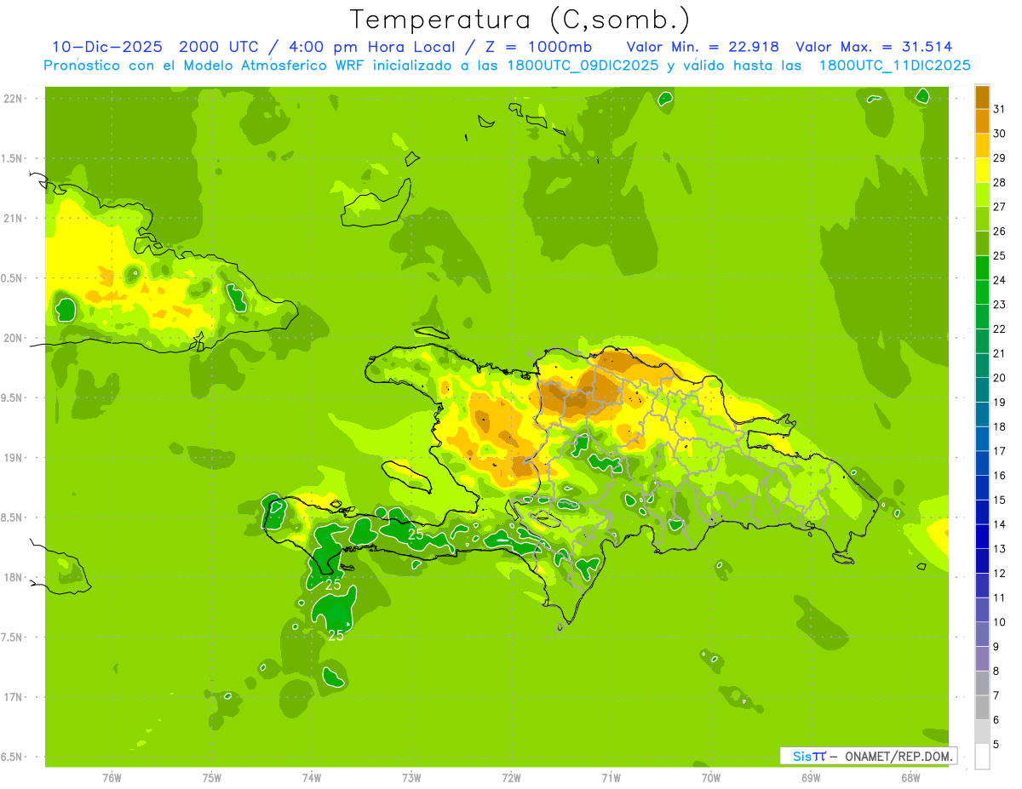Click the "1.5N" latitude axis label
1022x789 pixels.
coord(14,159)
